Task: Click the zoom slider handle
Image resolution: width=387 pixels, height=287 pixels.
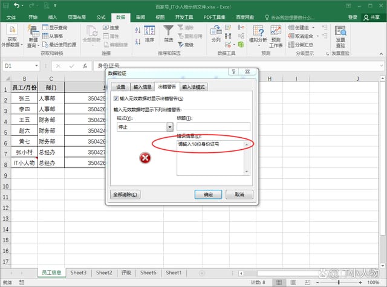Action: click(339, 282)
